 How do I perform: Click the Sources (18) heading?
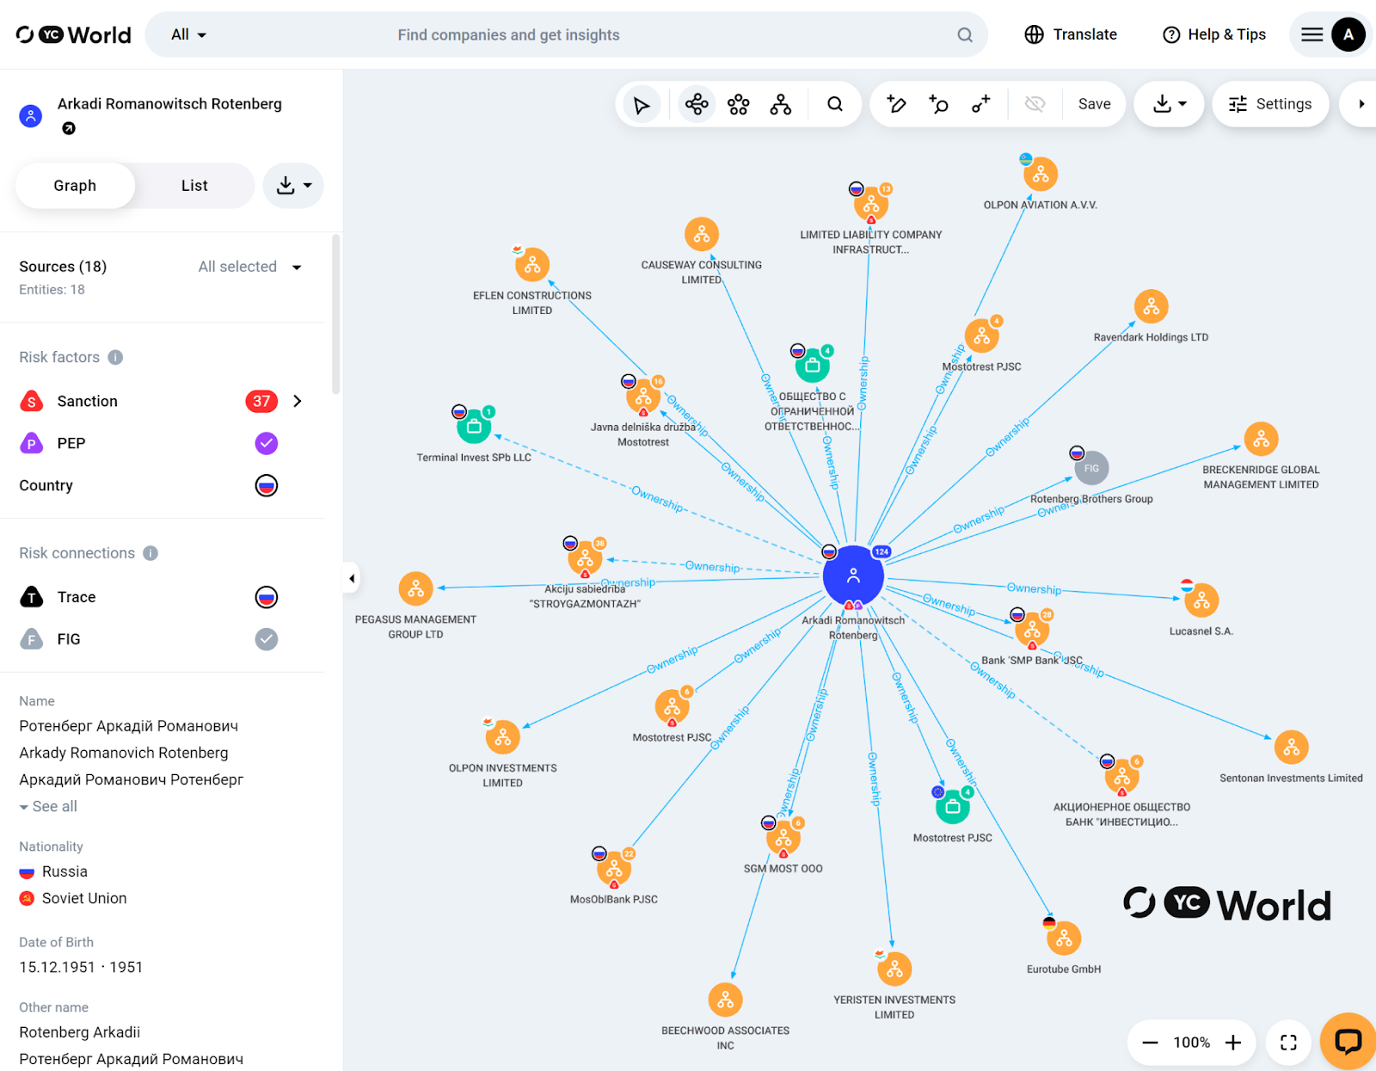point(63,267)
